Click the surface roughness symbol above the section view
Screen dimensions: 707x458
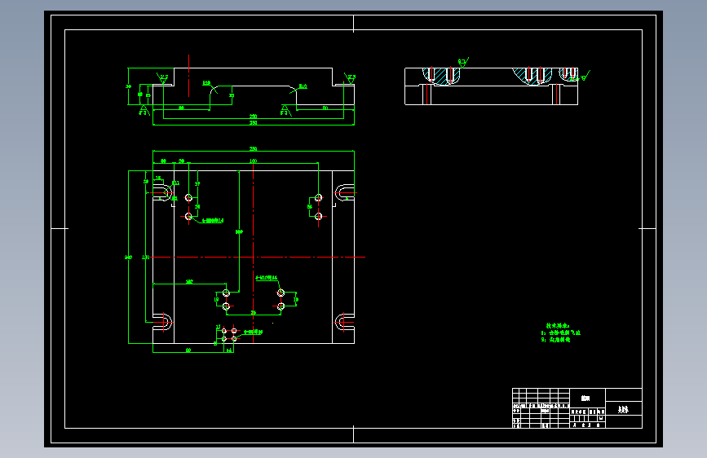(463, 62)
